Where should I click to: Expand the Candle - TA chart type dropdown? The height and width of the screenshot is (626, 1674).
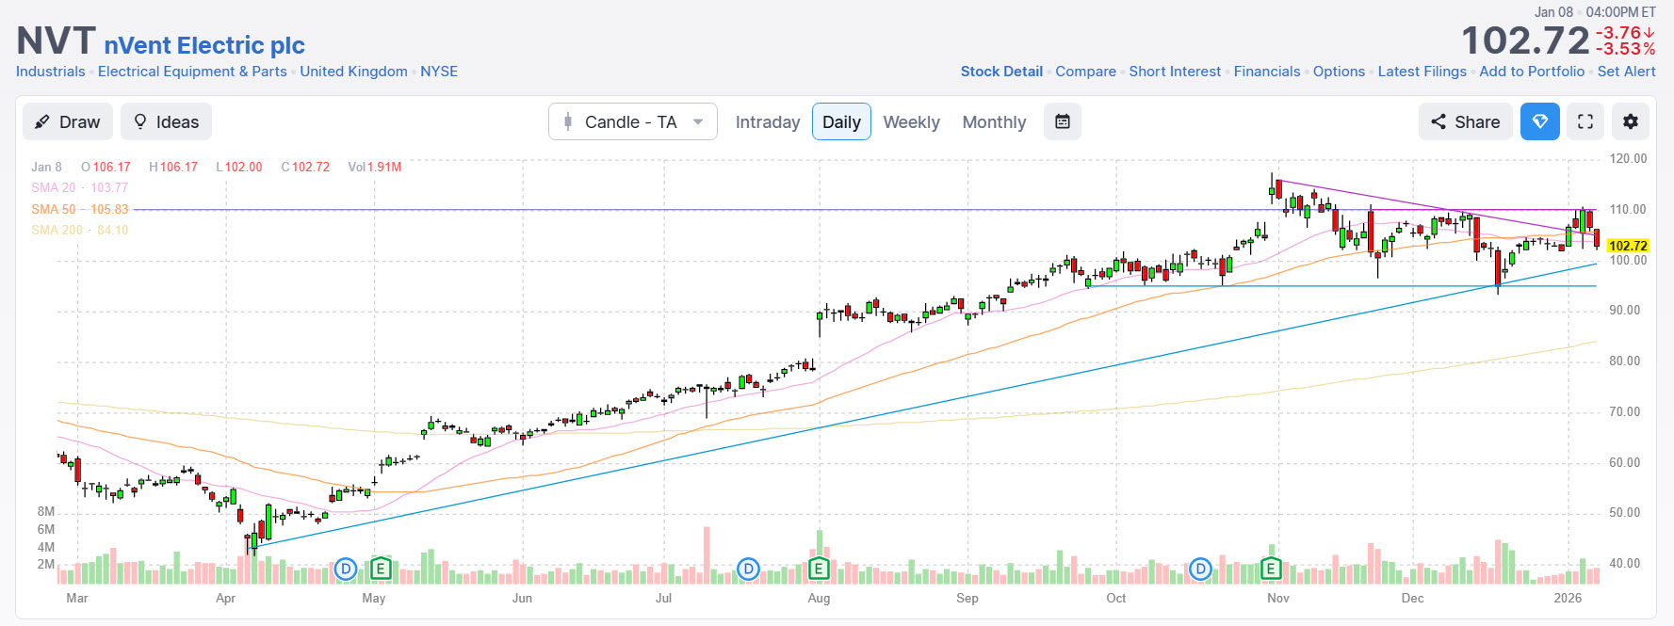(633, 121)
